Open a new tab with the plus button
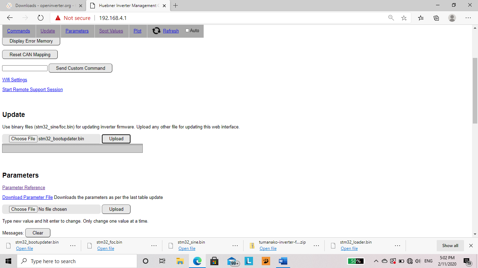This screenshot has width=478, height=268. coord(176,6)
